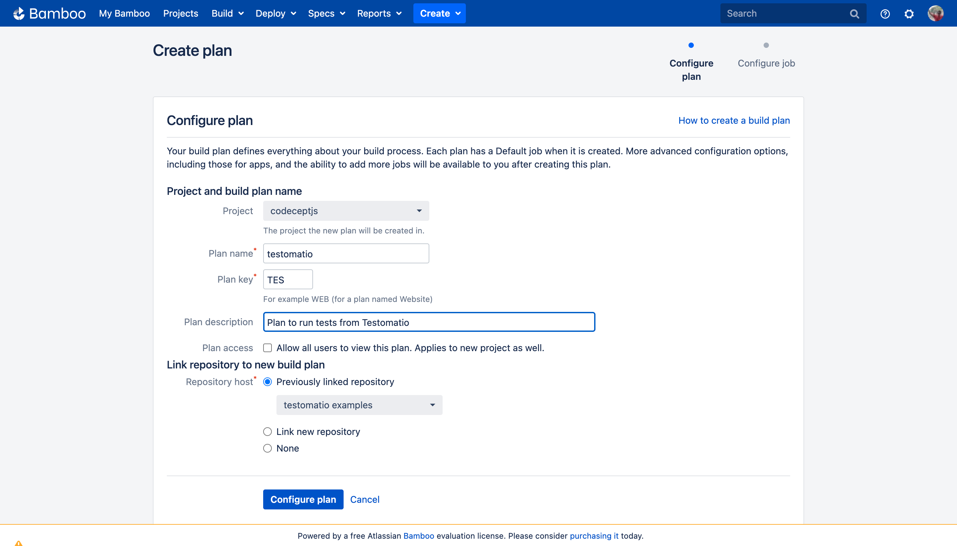Select Link new repository radio option
This screenshot has width=957, height=546.
(267, 432)
